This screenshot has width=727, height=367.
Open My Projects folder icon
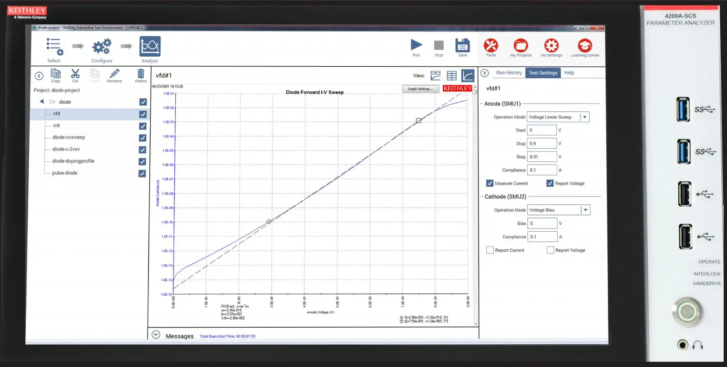click(521, 45)
